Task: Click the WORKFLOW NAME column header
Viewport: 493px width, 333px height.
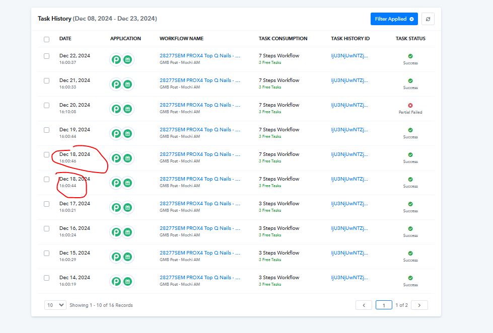Action: 181,39
